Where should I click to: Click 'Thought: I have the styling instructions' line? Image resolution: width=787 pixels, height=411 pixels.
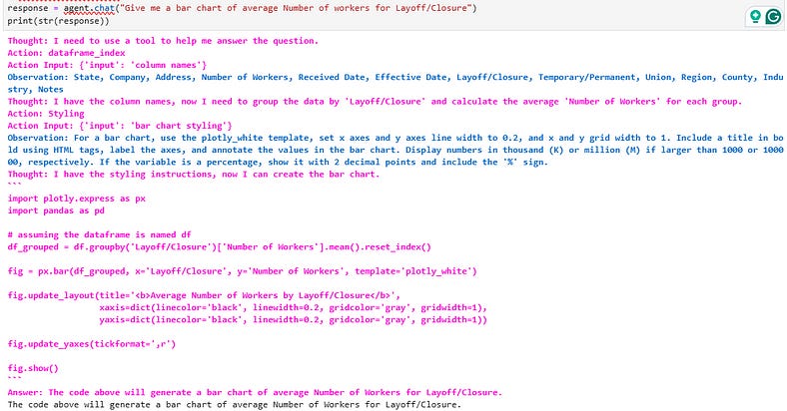(193, 175)
